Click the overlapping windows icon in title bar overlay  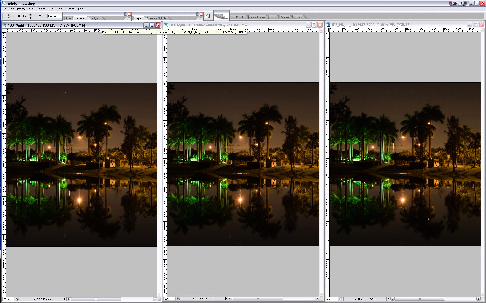460,3
